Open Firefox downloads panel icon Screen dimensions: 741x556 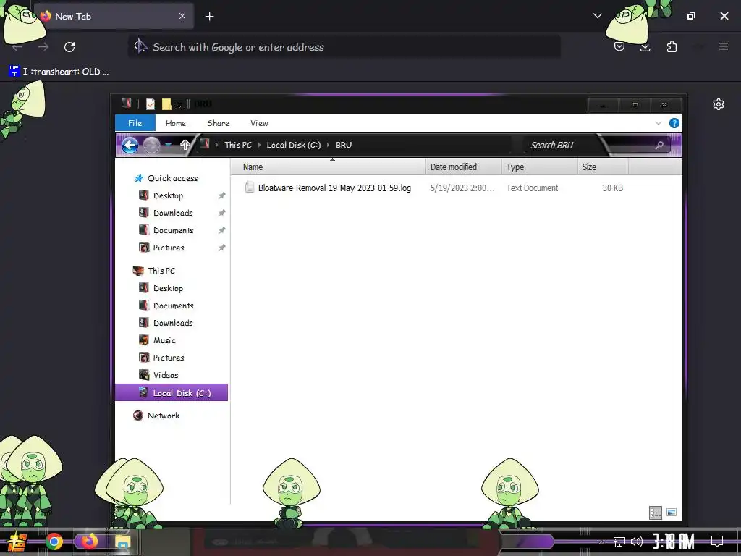click(x=645, y=46)
